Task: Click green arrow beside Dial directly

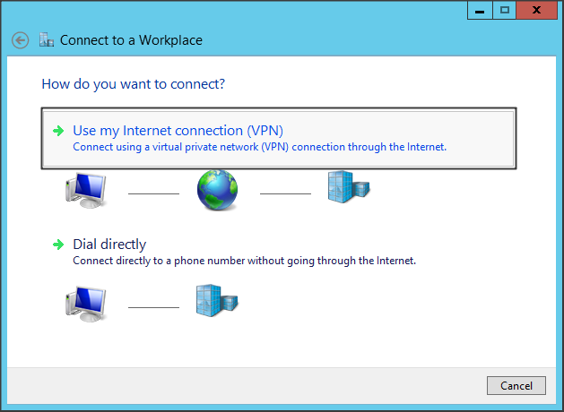Action: point(58,245)
